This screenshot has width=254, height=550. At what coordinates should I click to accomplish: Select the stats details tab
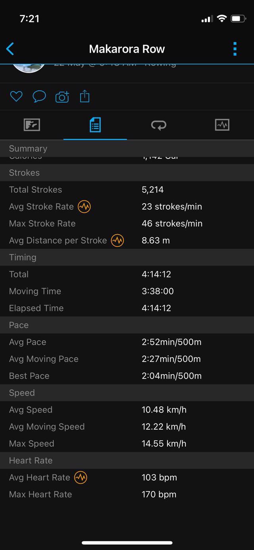tap(95, 125)
